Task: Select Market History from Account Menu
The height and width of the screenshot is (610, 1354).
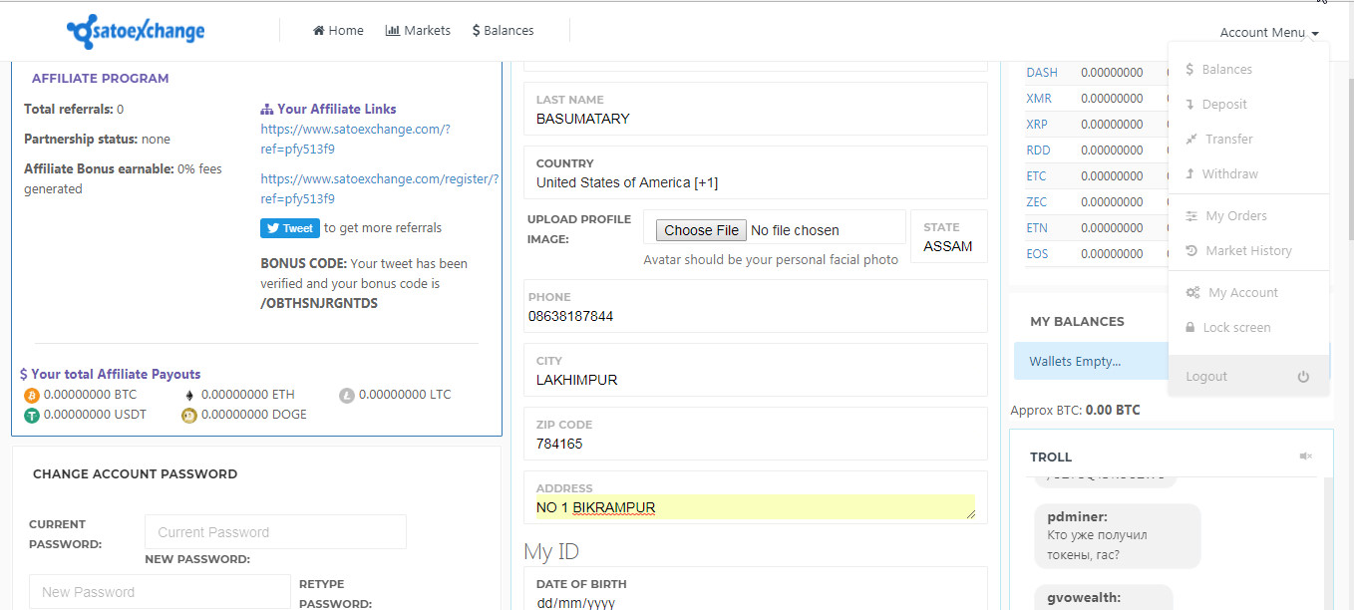Action: (1248, 251)
